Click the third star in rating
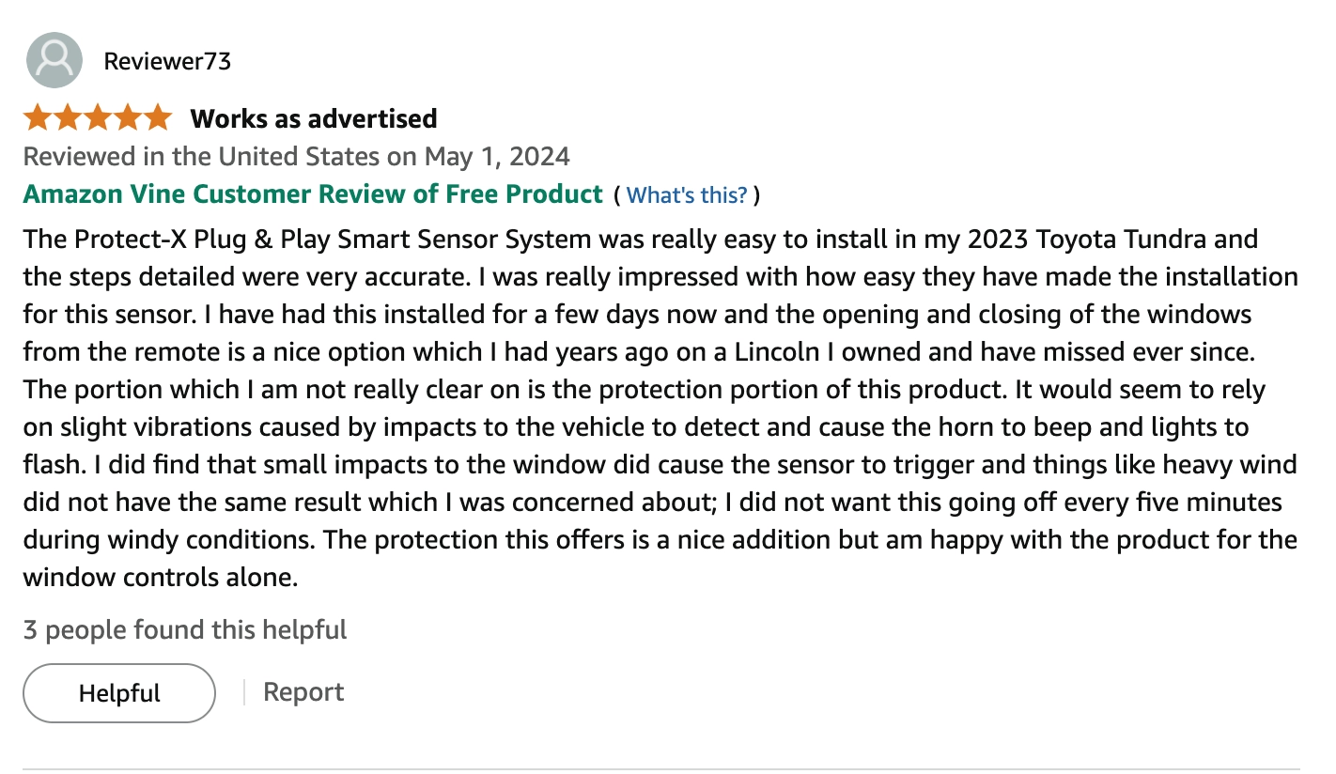 tap(98, 118)
